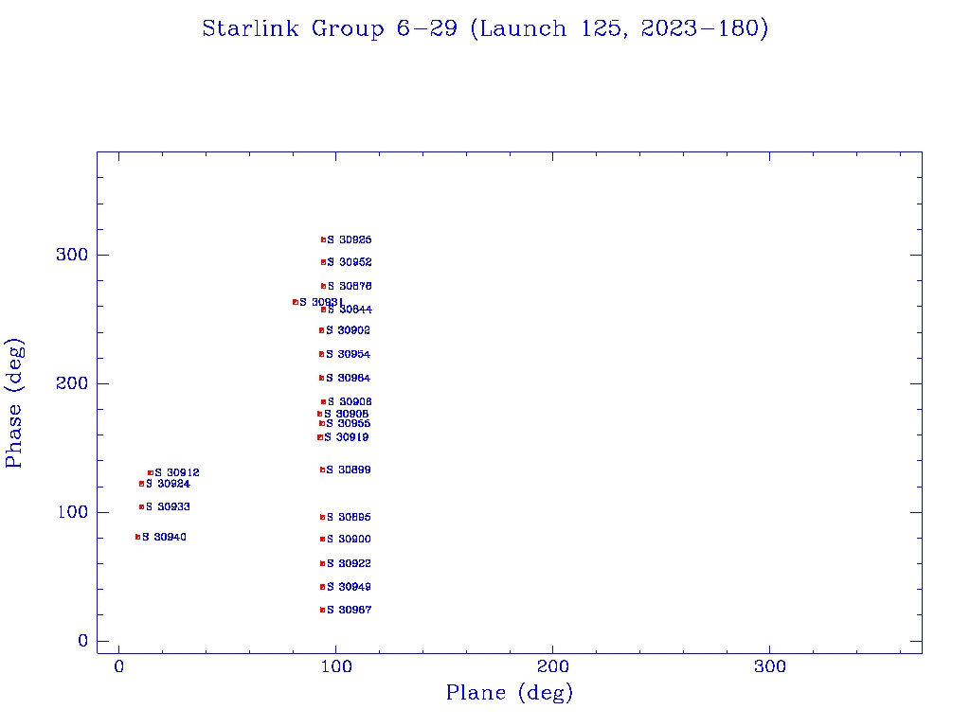Screen dimensions: 970x727
Task: Select the S 30899 label
Action: click(349, 470)
